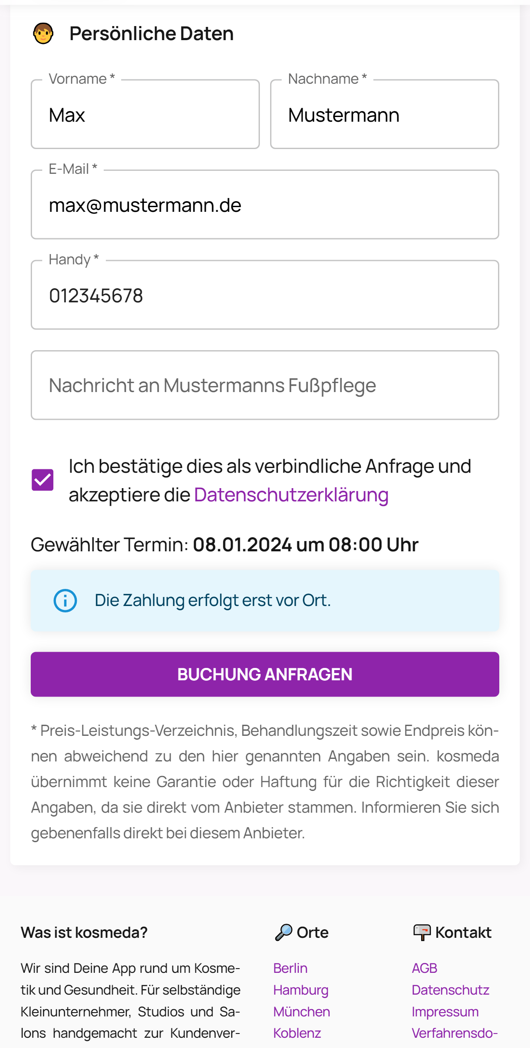Uncheck the binding request confirmation checkbox
The width and height of the screenshot is (530, 1048).
[43, 480]
